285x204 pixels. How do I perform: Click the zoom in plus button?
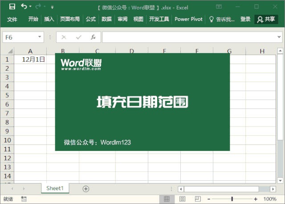(x=256, y=199)
